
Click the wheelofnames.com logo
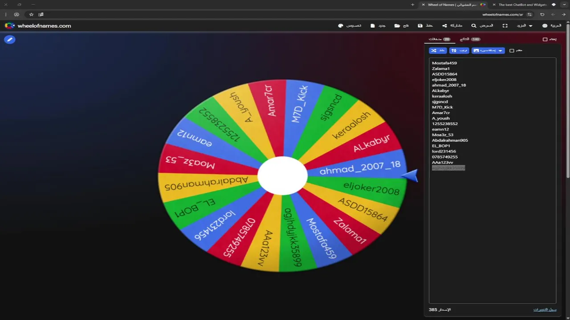[x=38, y=26]
